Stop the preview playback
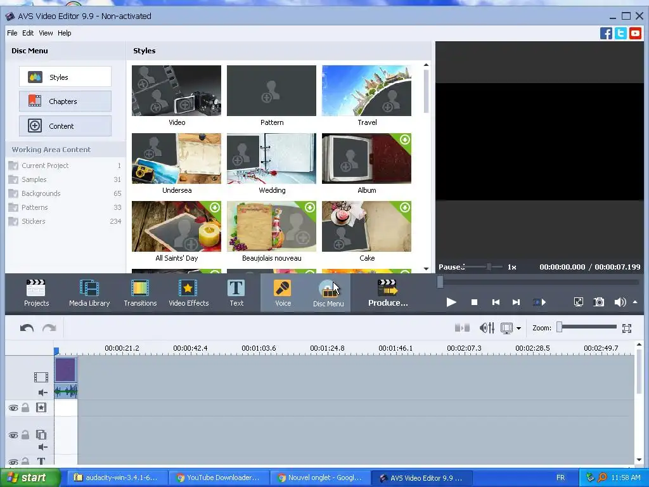Screen dimensions: 649x487 tap(474, 302)
